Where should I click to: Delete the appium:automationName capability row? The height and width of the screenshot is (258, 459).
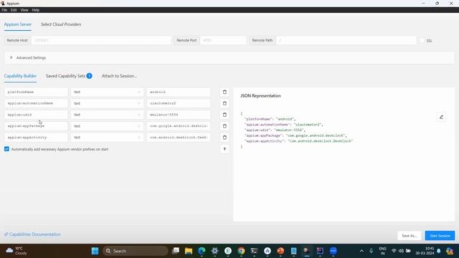pyautogui.click(x=224, y=103)
